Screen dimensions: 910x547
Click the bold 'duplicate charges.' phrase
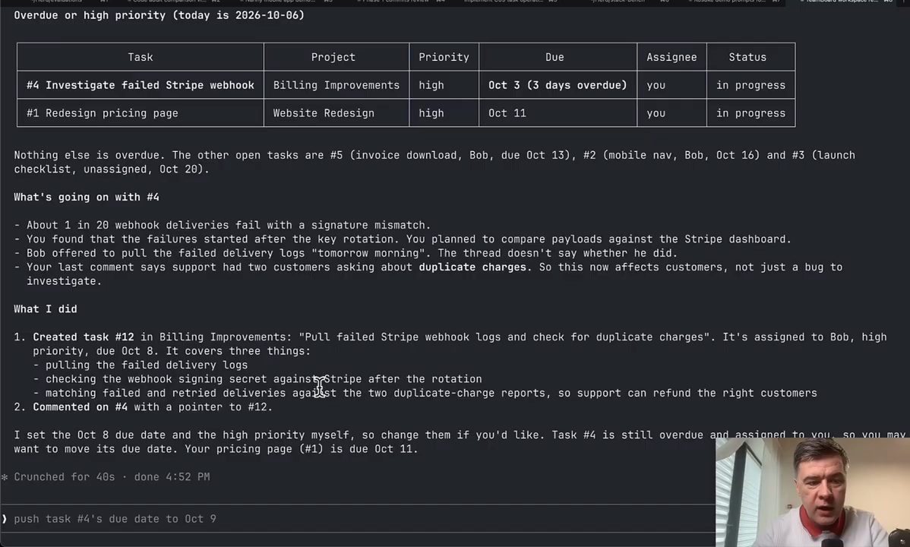click(x=476, y=267)
